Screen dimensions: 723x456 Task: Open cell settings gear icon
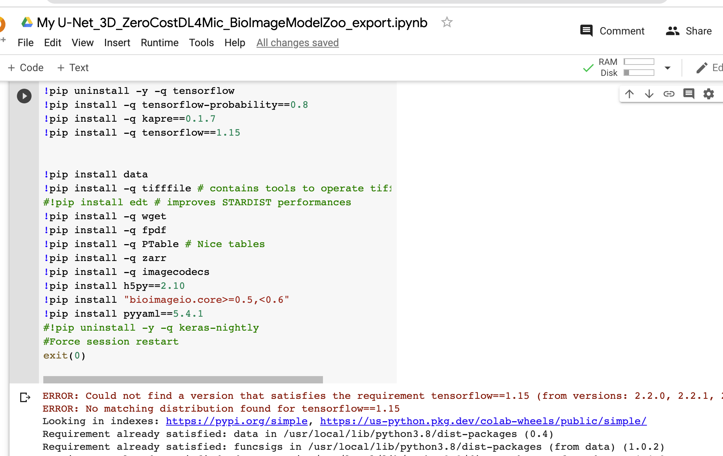(x=709, y=94)
